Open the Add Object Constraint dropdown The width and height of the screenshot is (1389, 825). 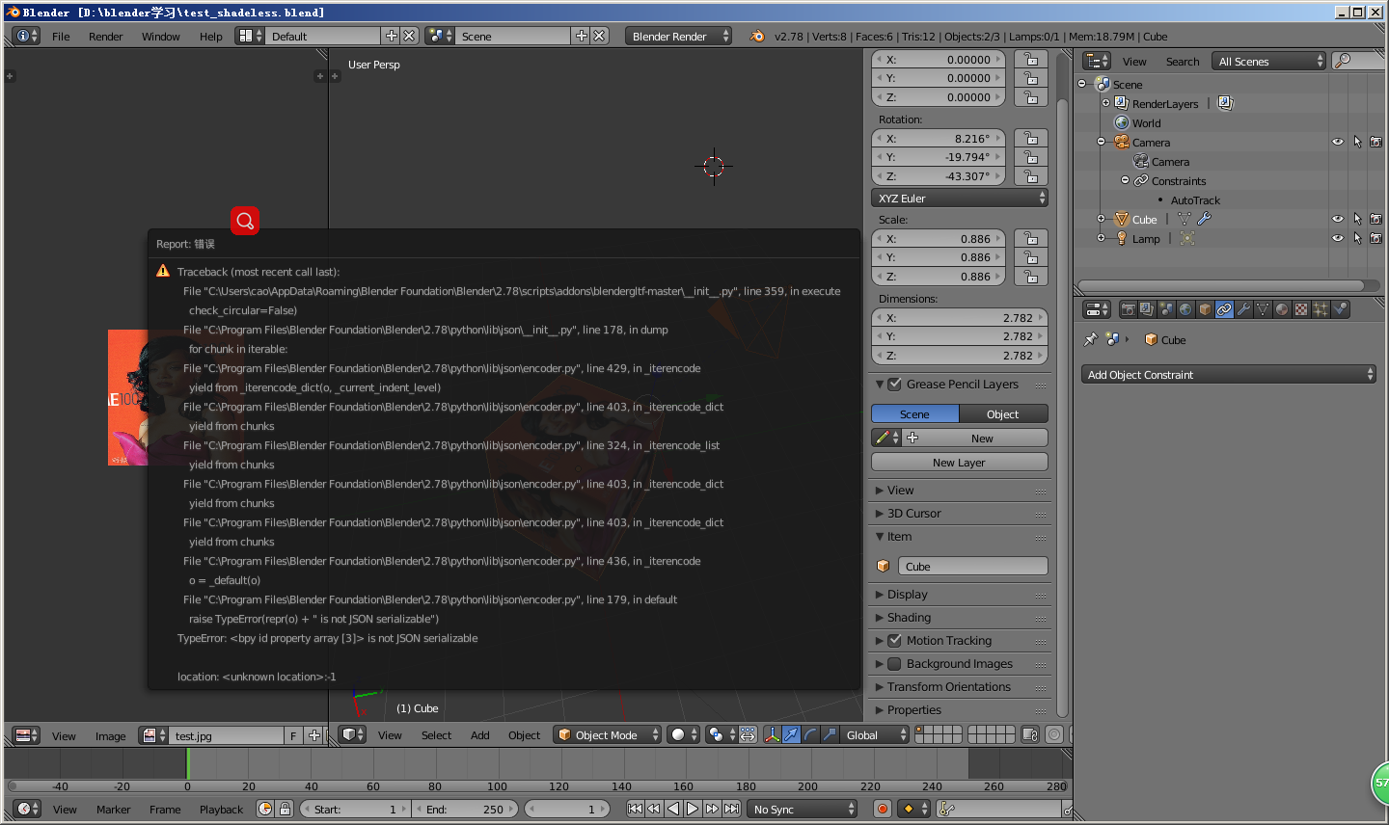pos(1229,374)
